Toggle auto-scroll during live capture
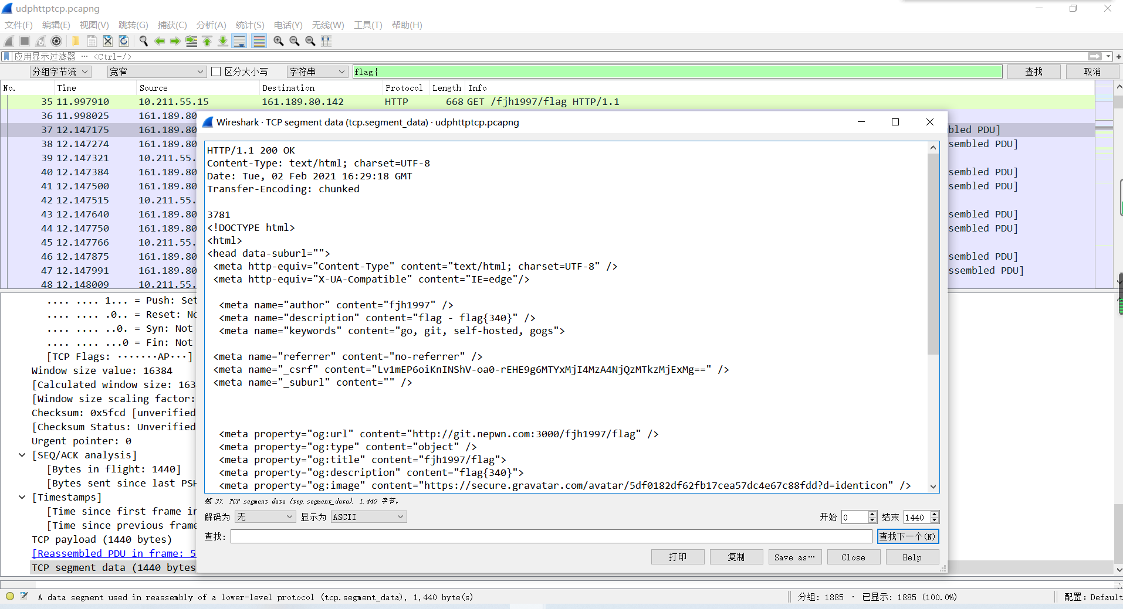The height and width of the screenshot is (609, 1123). (239, 41)
